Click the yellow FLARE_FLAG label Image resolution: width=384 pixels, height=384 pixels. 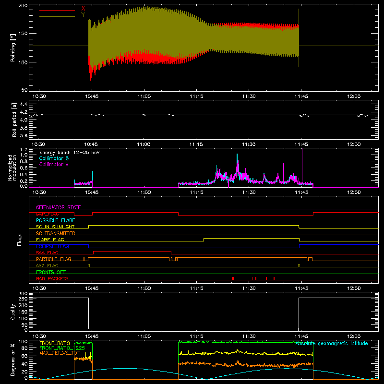tap(50, 240)
